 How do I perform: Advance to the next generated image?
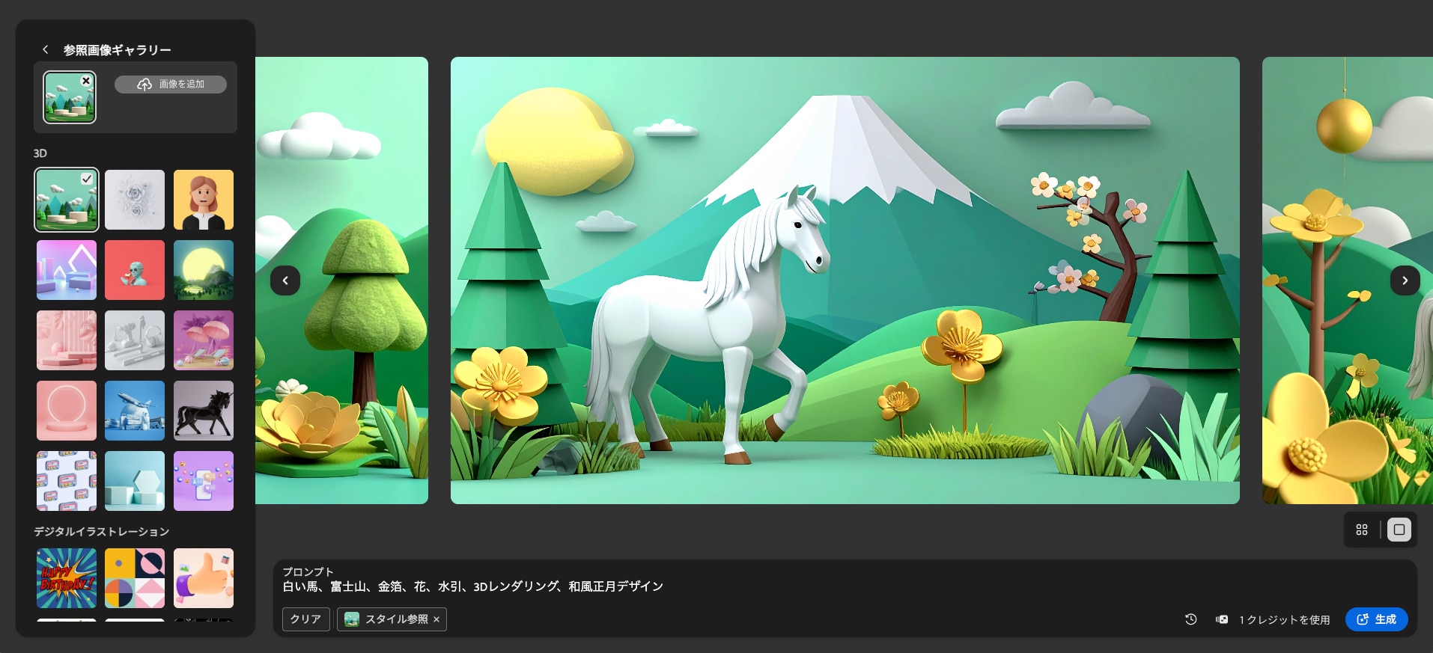pyautogui.click(x=1405, y=280)
